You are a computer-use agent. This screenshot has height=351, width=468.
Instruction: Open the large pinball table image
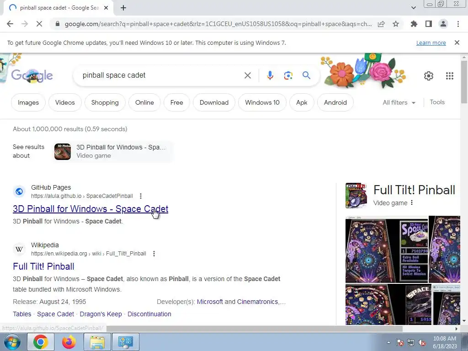tap(387, 249)
